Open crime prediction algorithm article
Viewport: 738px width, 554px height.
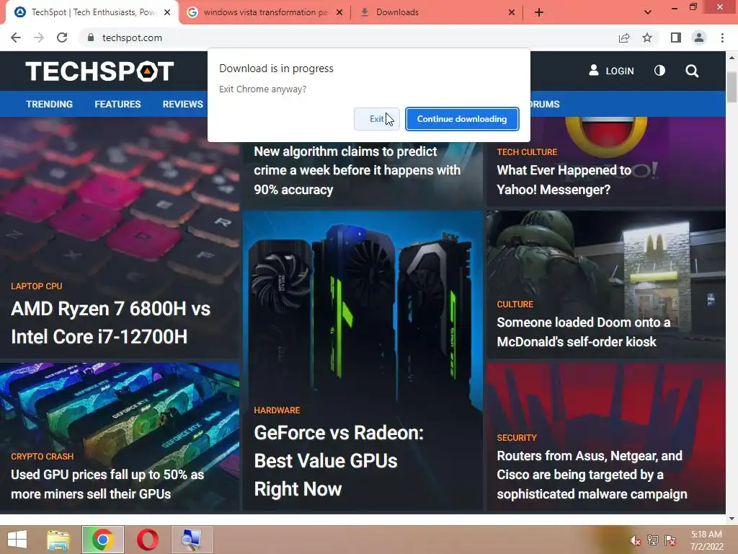click(x=357, y=170)
